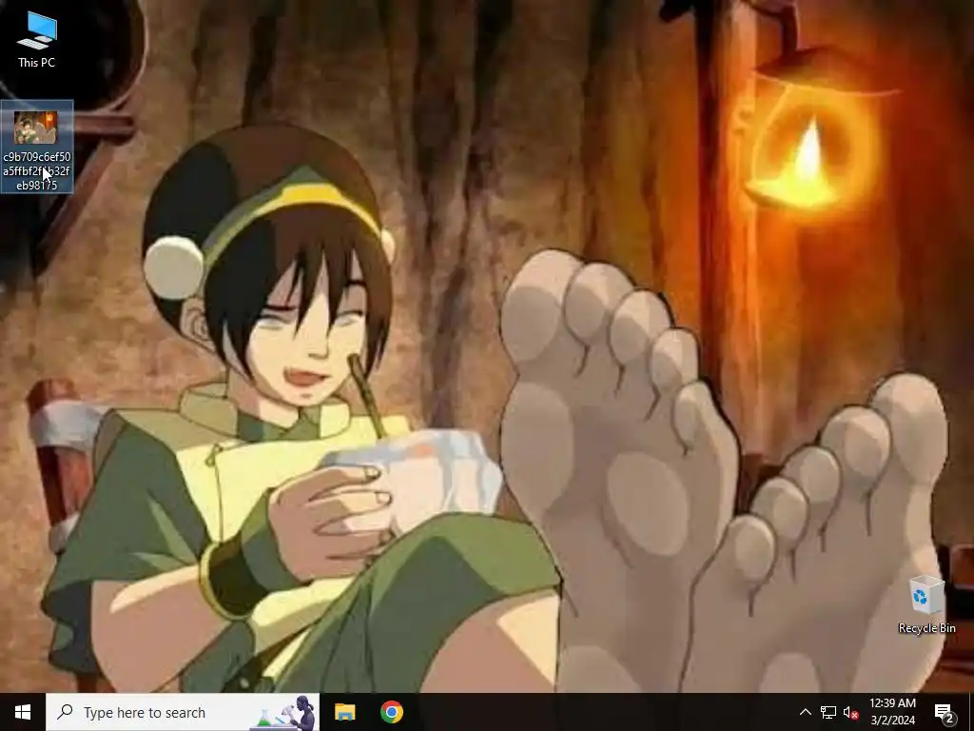Screen dimensions: 974x731
Task: Open the network status tray icon
Action: [x=828, y=712]
